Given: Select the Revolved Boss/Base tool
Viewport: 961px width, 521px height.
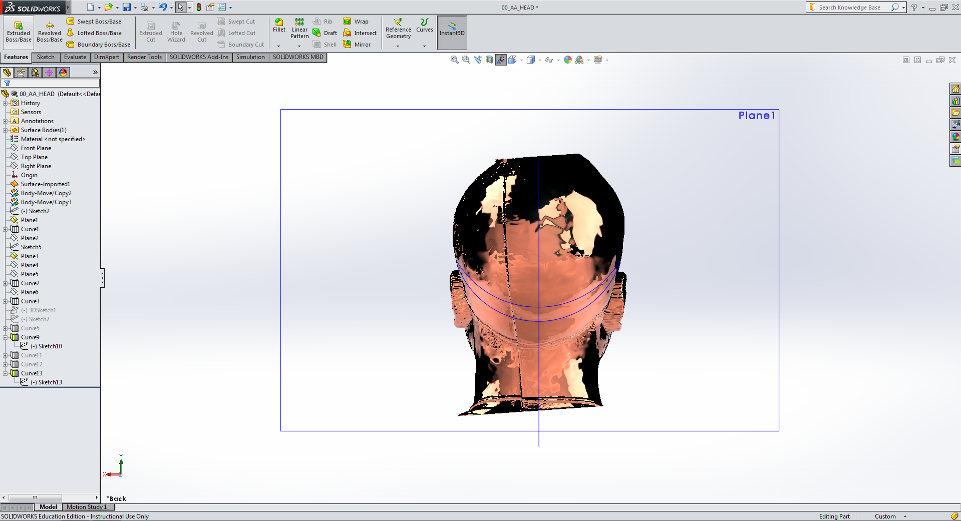Looking at the screenshot, I should pyautogui.click(x=50, y=33).
